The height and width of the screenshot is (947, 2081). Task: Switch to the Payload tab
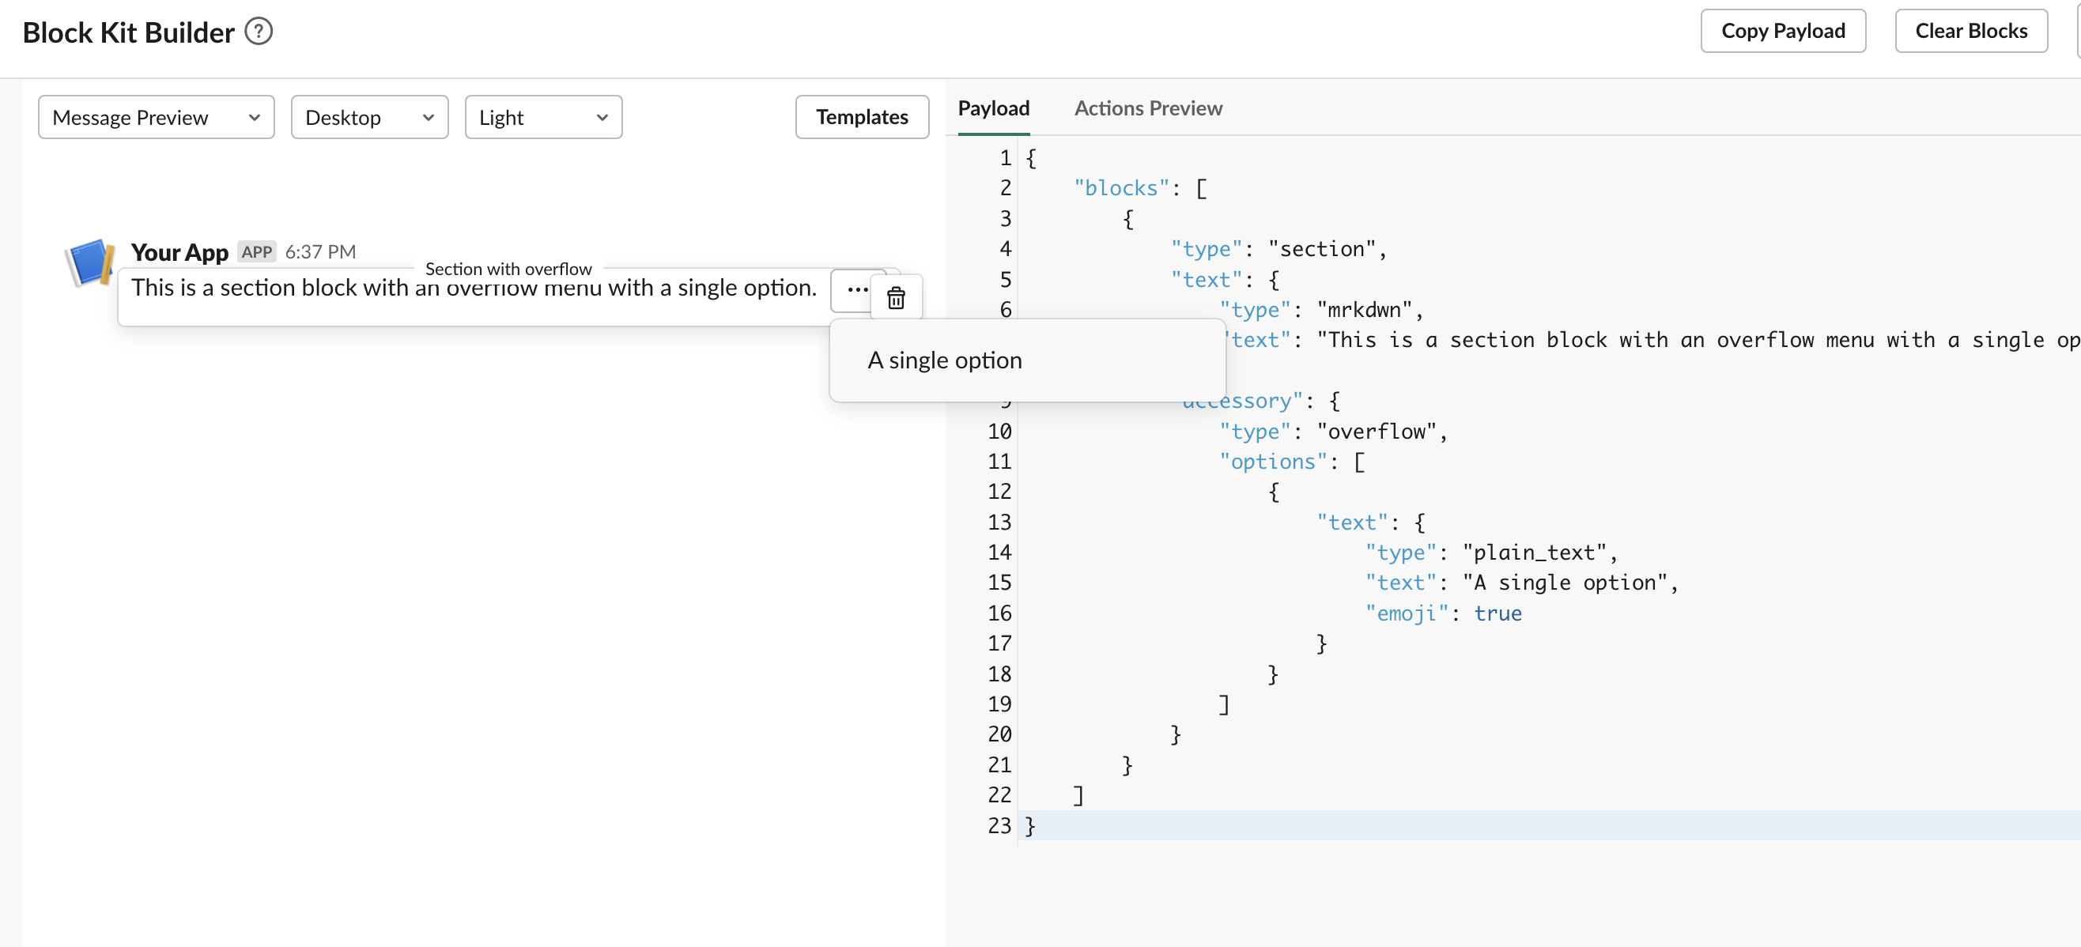[x=993, y=108]
